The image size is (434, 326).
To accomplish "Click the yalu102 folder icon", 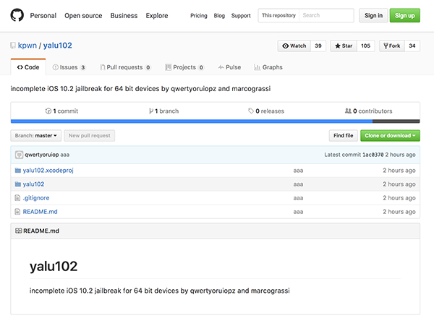I will [x=18, y=184].
